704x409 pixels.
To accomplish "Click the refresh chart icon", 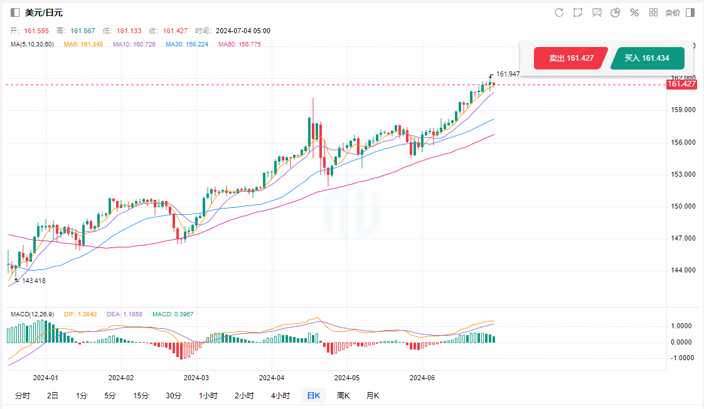I will 559,13.
